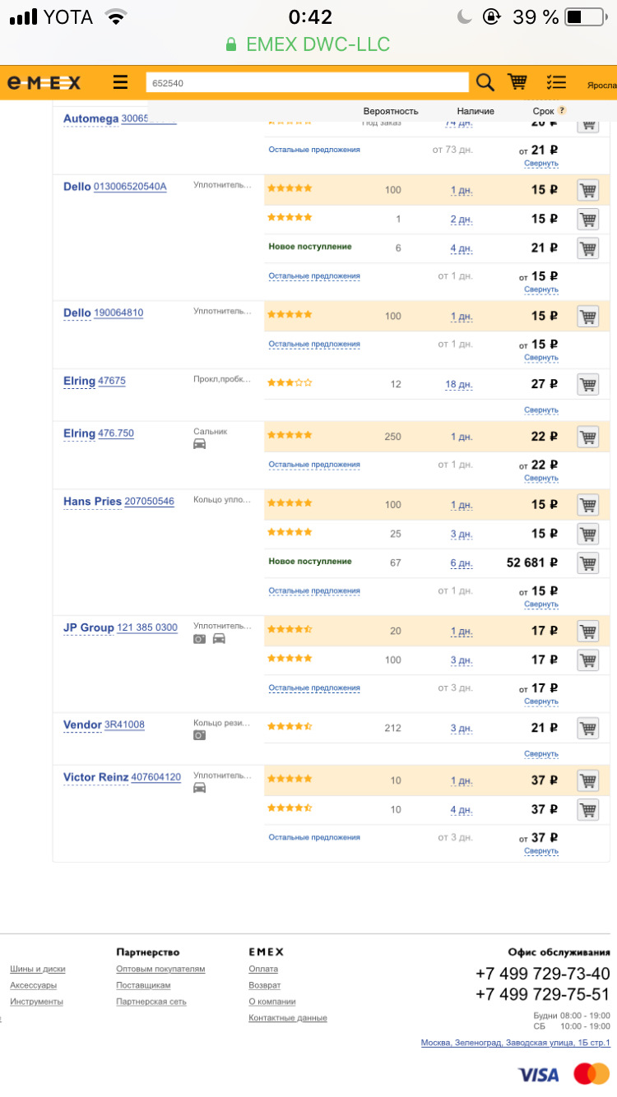Expand other offers for Dello 190064810

tap(314, 344)
